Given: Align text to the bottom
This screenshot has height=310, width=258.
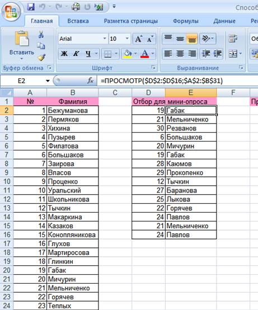Looking at the screenshot, I should coord(192,39).
